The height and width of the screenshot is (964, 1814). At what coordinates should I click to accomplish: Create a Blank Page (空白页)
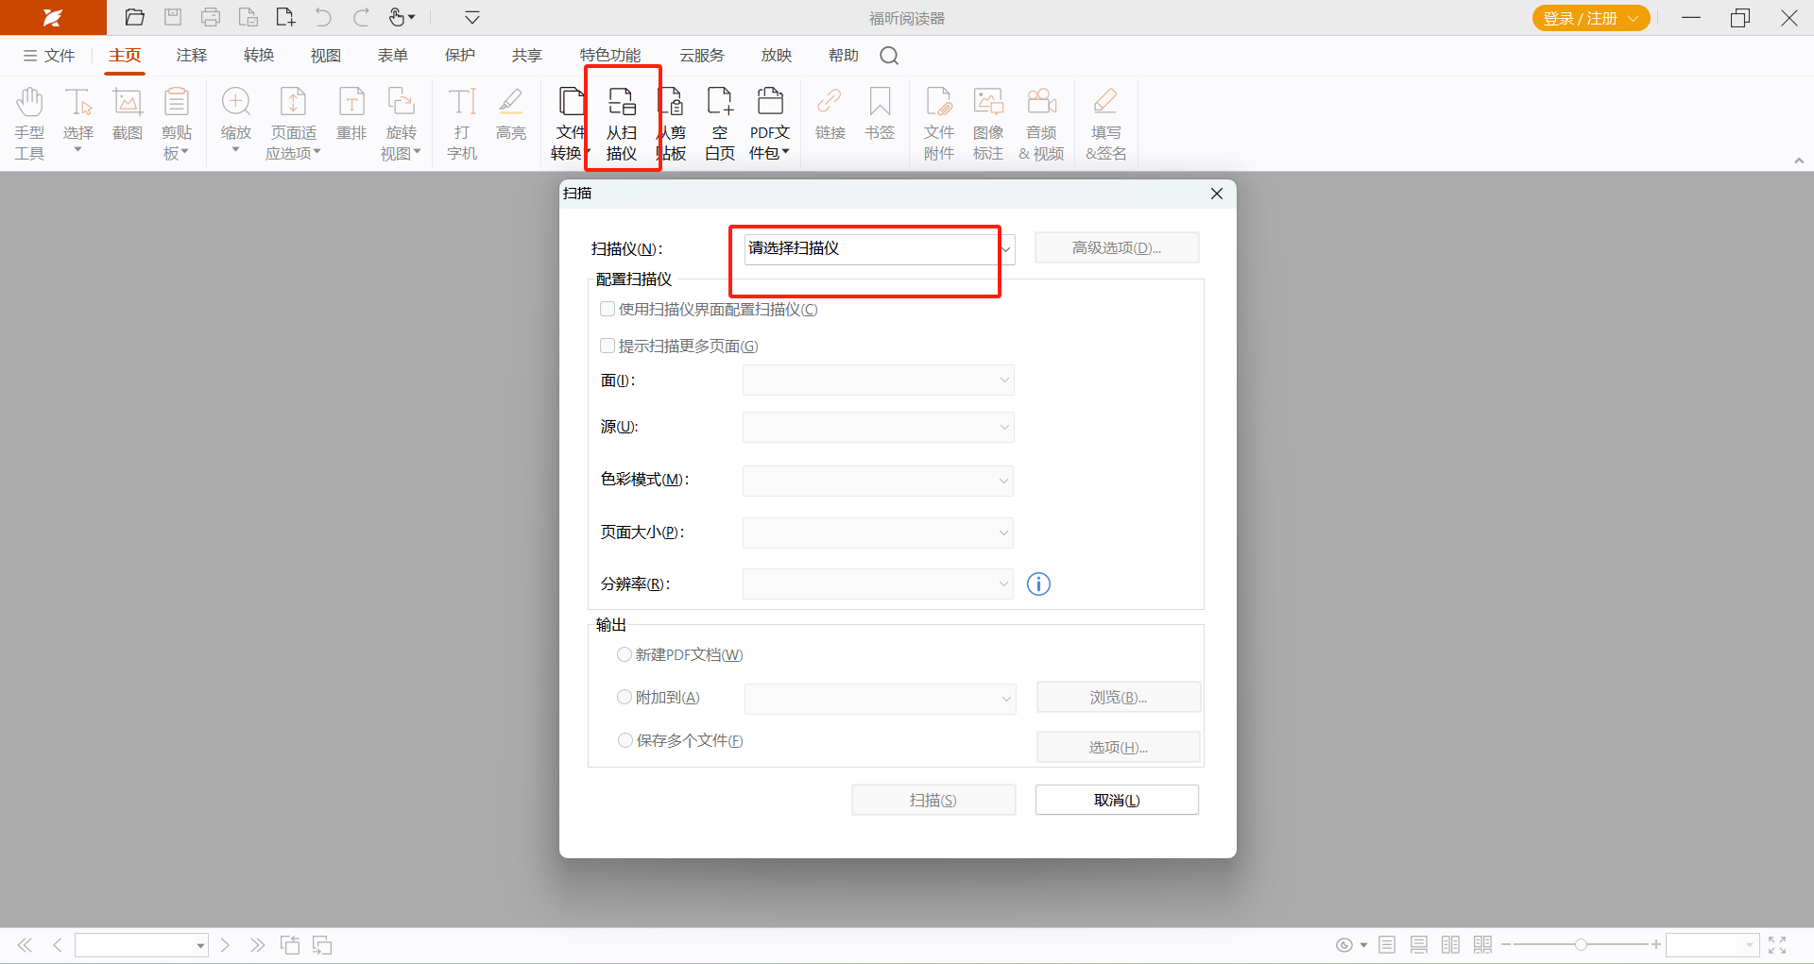click(720, 124)
